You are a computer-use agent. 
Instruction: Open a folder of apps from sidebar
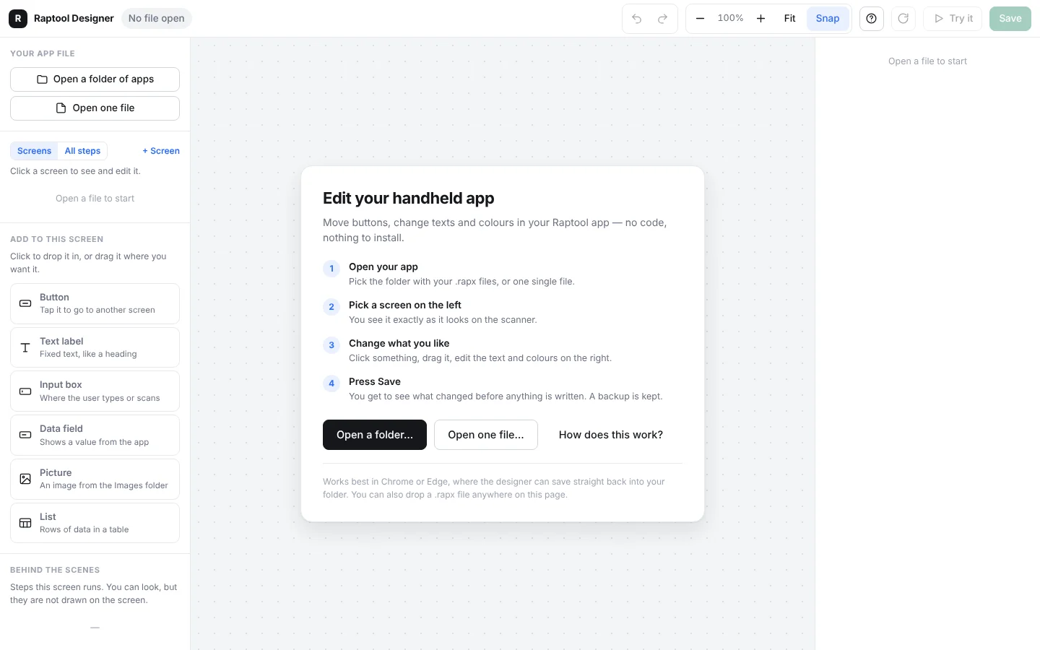[x=95, y=79]
